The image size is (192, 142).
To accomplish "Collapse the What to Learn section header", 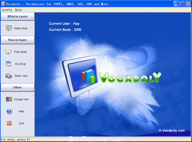I will 18,16.
